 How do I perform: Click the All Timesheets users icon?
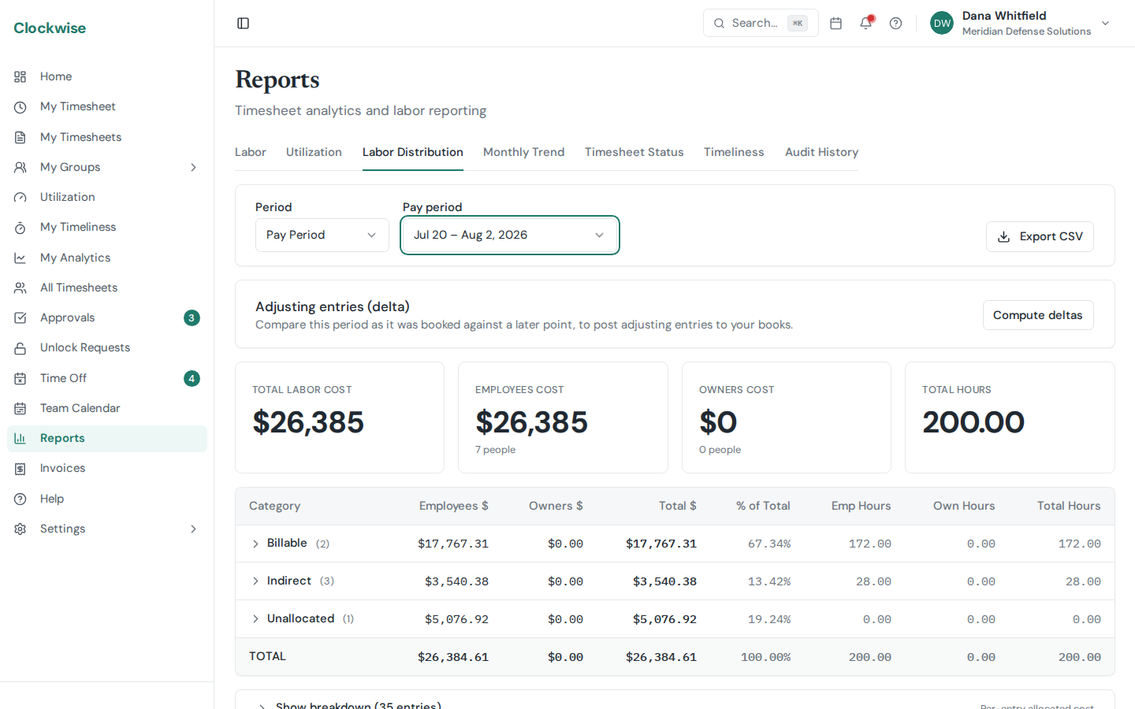20,288
